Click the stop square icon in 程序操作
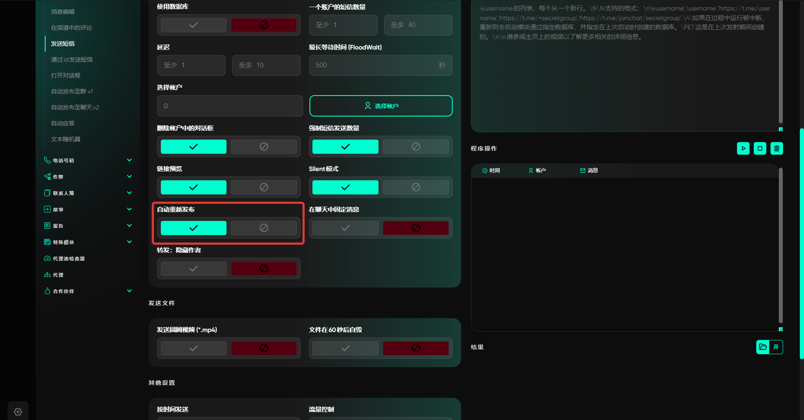This screenshot has height=420, width=804. 760,148
